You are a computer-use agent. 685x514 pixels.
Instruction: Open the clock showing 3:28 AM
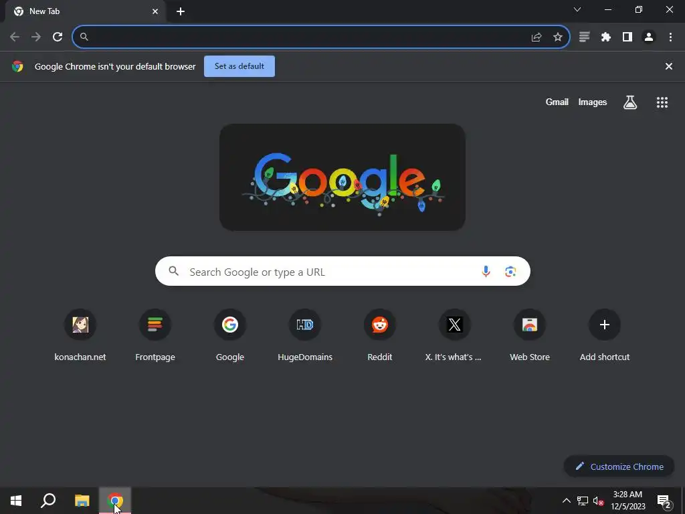point(627,501)
